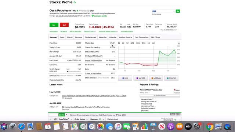Click the help question mark in quote bar
235x132 pixels.
[180, 114]
